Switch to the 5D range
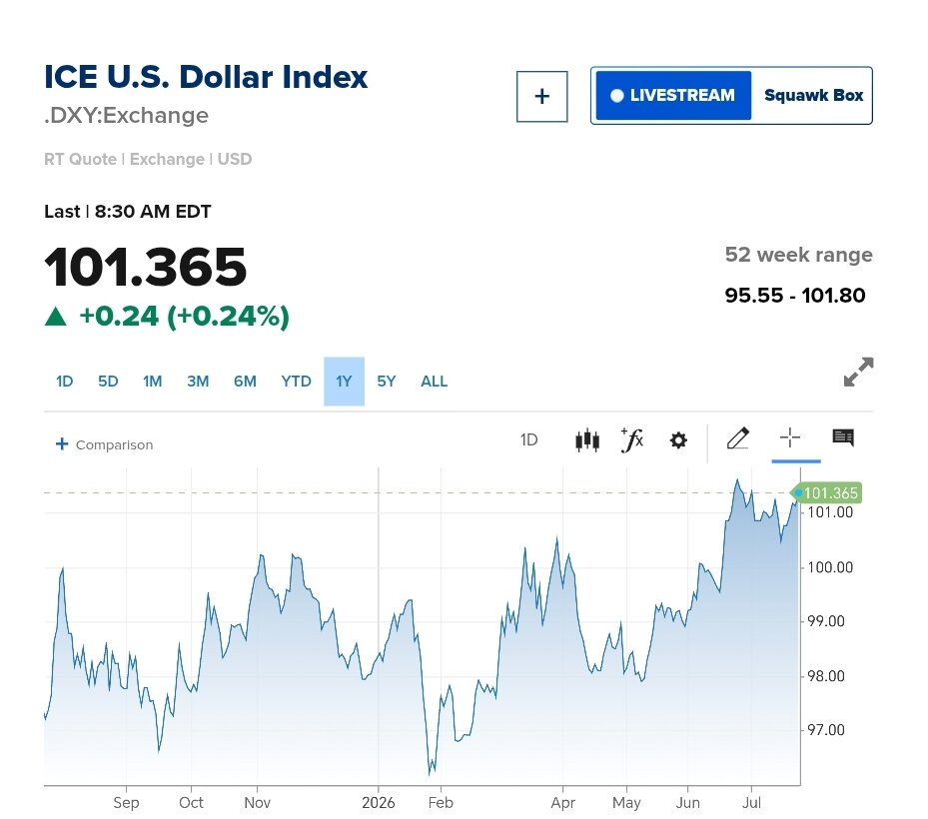Image resolution: width=928 pixels, height=819 pixels. point(108,382)
